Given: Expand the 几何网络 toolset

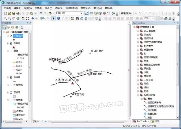Looking at the screenshot, I should [x=138, y=38].
